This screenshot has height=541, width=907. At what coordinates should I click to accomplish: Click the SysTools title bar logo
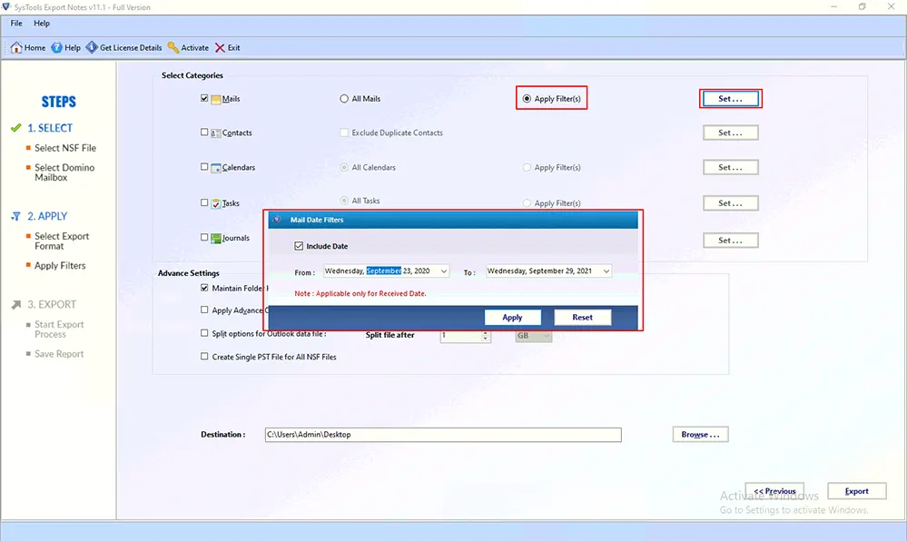pos(6,7)
